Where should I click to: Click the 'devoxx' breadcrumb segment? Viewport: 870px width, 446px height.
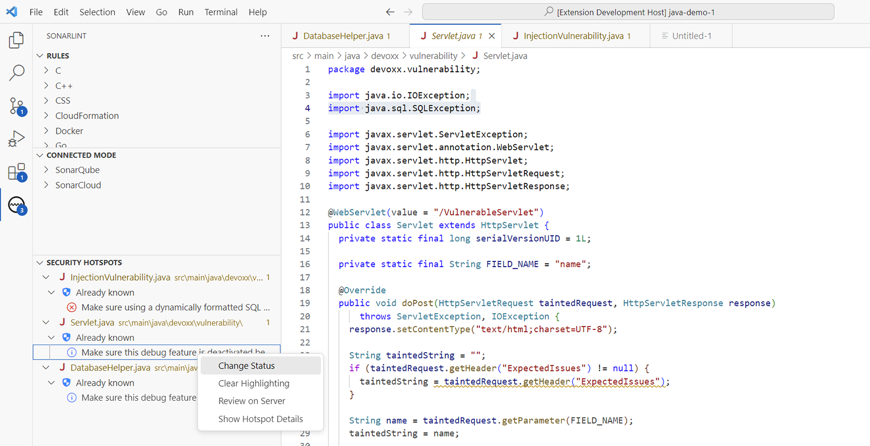[385, 56]
